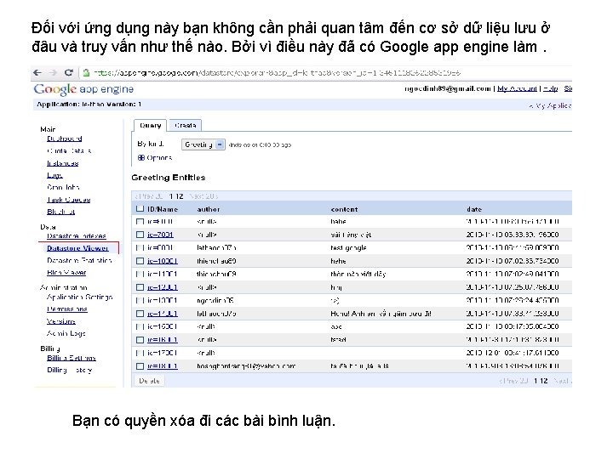
Task: Reload the page with refresh icon
Action: pos(69,72)
